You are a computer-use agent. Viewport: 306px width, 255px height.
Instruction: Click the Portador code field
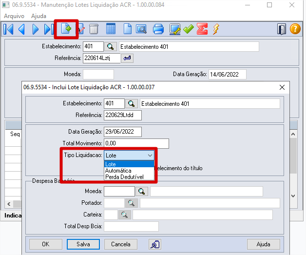pos(114,203)
